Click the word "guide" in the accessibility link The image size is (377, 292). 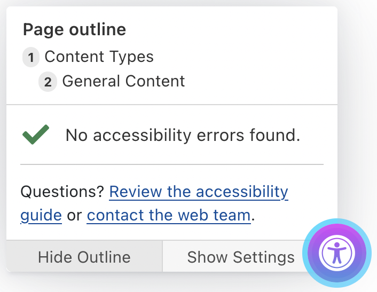(41, 216)
